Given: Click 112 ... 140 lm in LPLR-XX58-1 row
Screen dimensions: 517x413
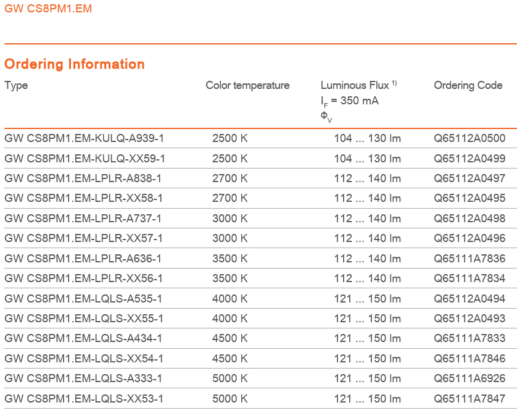Looking at the screenshot, I should pyautogui.click(x=368, y=198).
